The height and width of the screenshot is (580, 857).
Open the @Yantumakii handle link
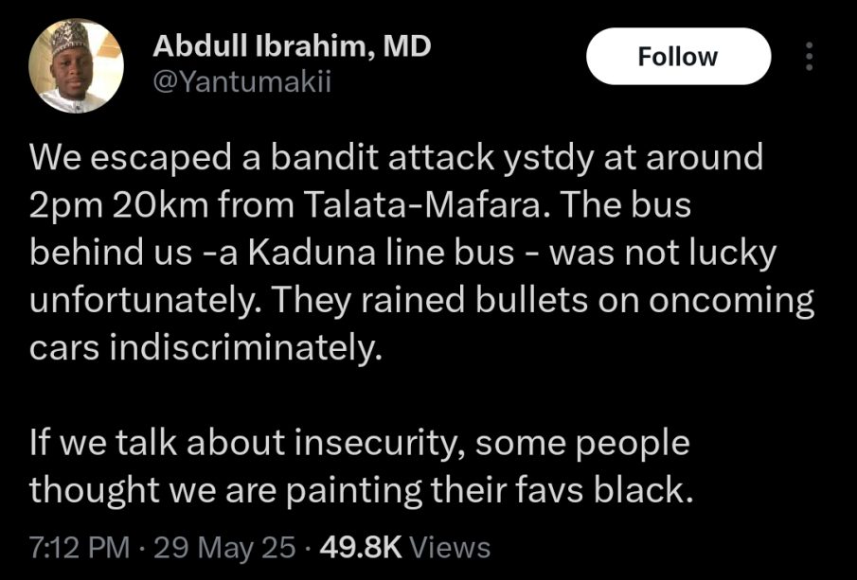pyautogui.click(x=242, y=82)
